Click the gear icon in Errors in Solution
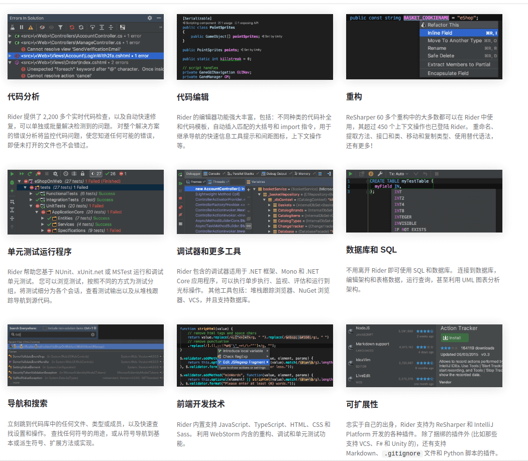 (150, 18)
